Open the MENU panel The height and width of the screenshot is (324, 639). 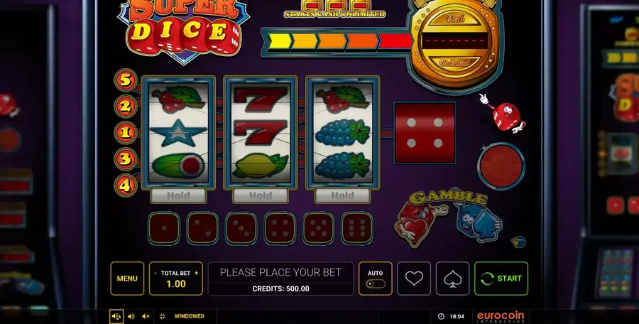pos(127,279)
